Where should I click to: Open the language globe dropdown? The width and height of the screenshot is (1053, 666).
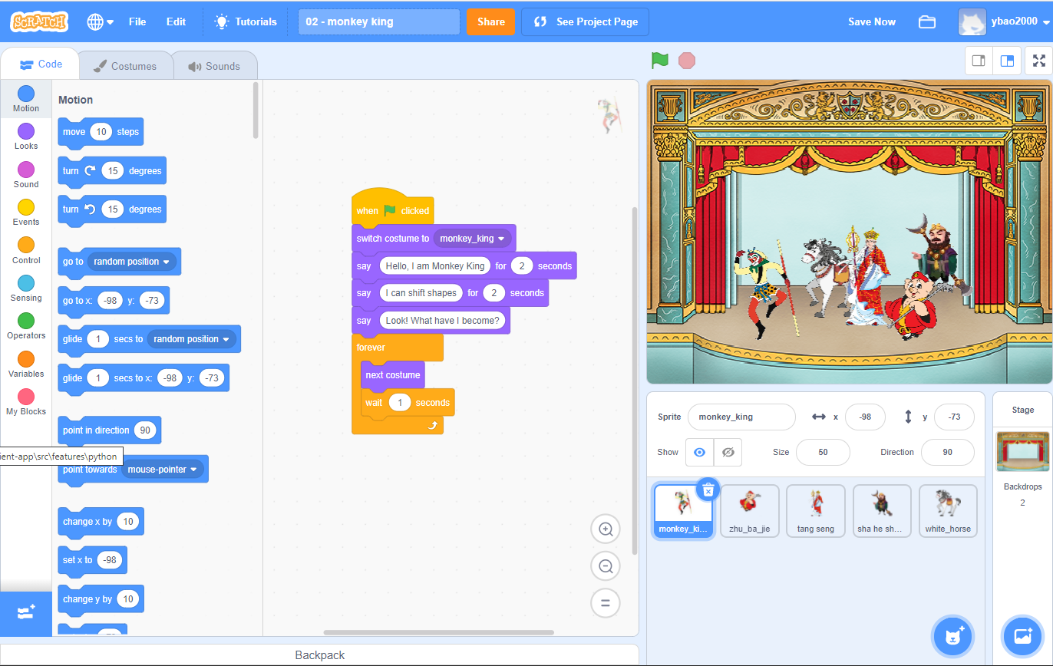tap(100, 21)
